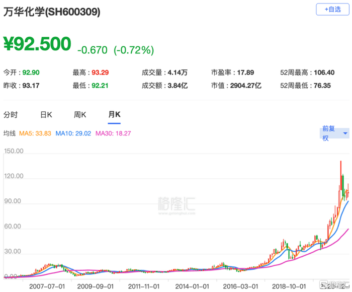352x292 pixels.
Task: Click the 2009-09-01 date label
Action: [x=96, y=286]
